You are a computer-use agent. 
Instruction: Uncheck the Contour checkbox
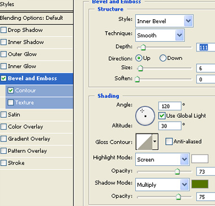pos(11,91)
